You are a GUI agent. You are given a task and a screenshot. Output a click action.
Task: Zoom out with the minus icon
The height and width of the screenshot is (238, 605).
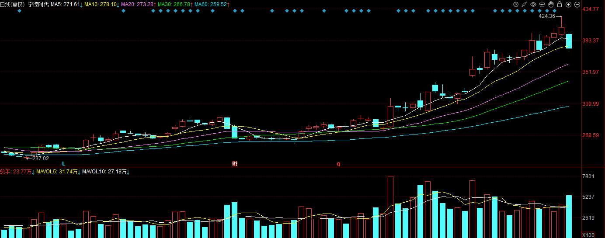click(x=577, y=4)
